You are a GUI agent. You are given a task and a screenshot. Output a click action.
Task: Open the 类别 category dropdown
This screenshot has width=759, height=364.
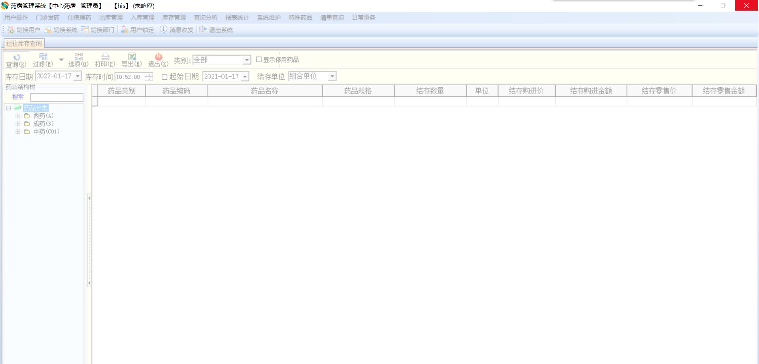(247, 60)
